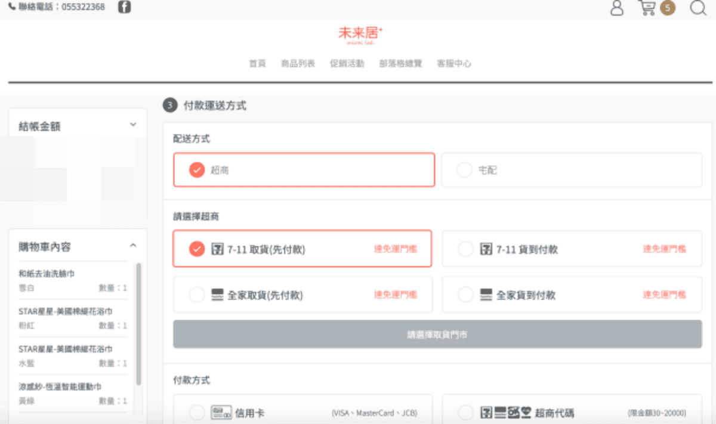Choose 全家取貨(先付款) radio option

pos(197,295)
